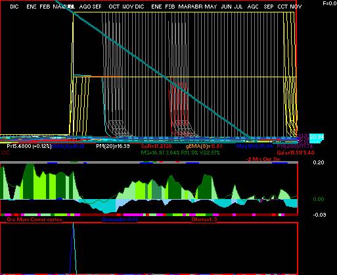Click the green 0.00 oscillator scale value
337x275 pixels.
coord(319,199)
